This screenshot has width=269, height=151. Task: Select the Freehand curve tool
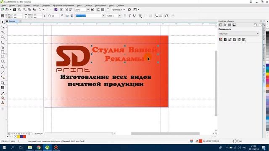coord(3,42)
